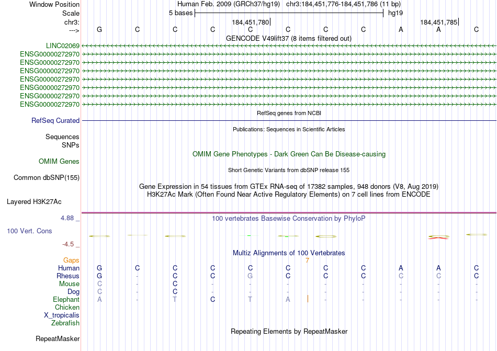Click the Multiz Alignments of 100 Vertebrates title

(289, 253)
